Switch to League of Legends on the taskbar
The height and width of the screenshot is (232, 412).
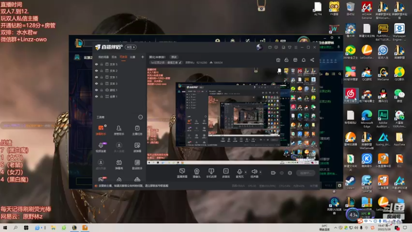[74, 228]
